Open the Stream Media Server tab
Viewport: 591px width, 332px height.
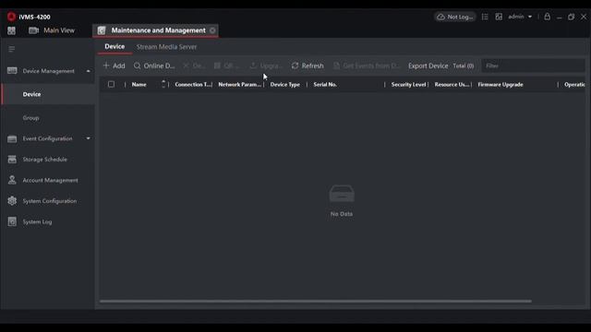[x=166, y=47]
